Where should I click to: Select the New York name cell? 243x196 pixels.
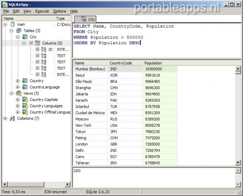(x=90, y=126)
